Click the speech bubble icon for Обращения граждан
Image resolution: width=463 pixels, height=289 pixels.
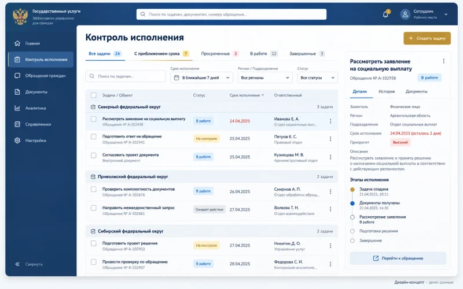point(17,76)
